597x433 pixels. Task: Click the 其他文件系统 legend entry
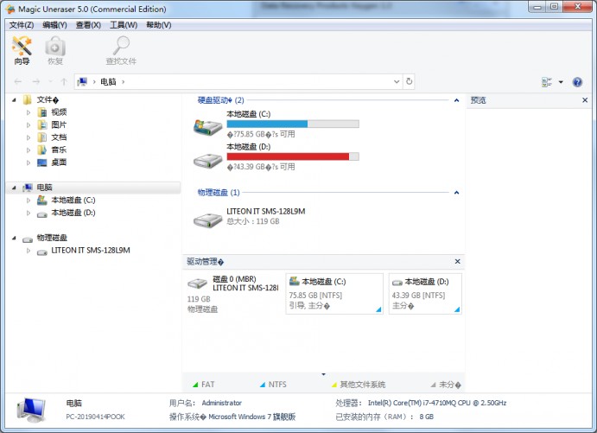[359, 385]
